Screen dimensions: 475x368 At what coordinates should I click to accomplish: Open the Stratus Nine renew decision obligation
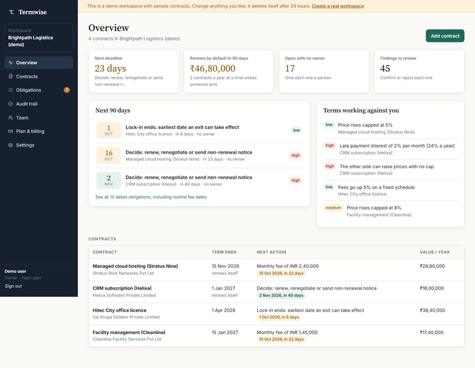click(199, 155)
